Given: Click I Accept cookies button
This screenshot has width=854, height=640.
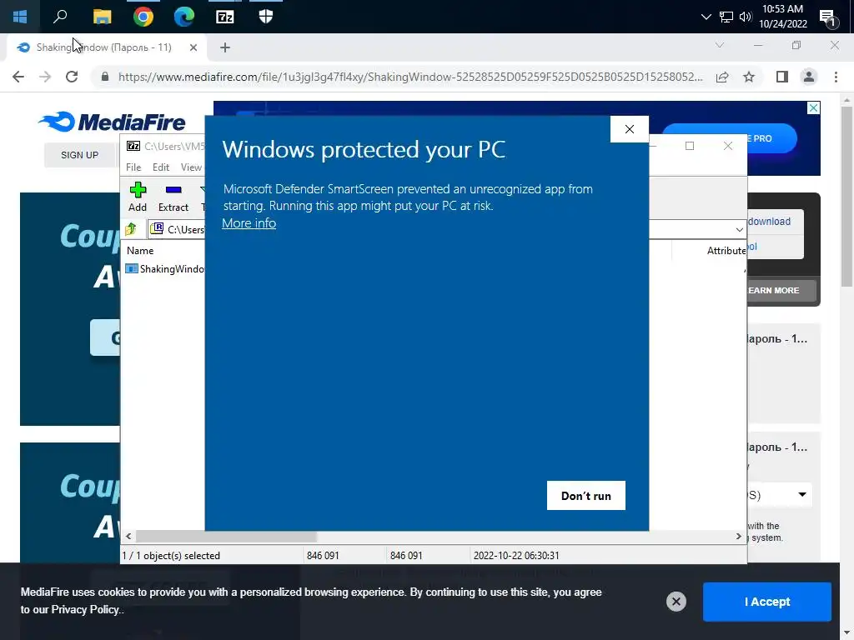Looking at the screenshot, I should pyautogui.click(x=767, y=602).
